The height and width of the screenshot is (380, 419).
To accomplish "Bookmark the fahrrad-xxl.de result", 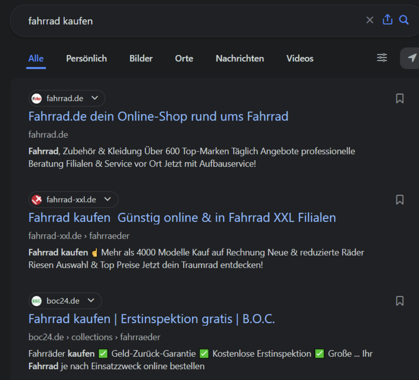I will 400,199.
